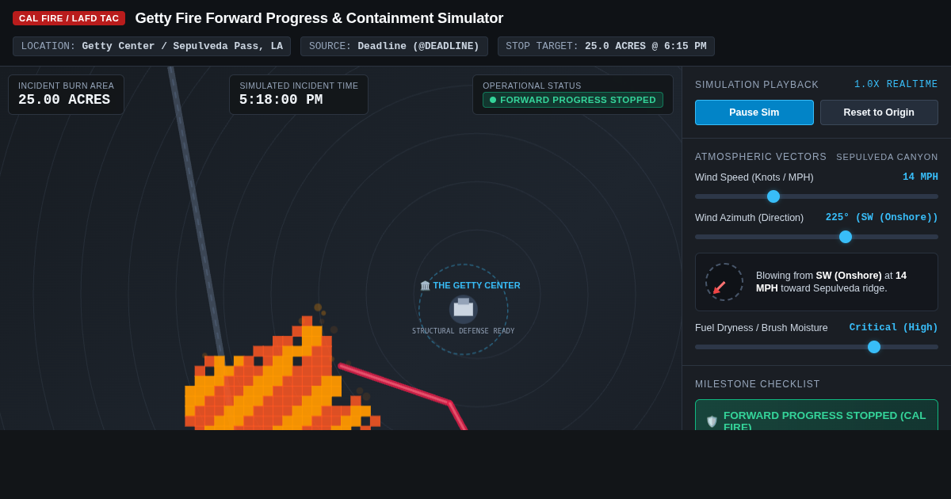951x499 pixels.
Task: Click the 25.00 ACRES burn area value
Action: pos(64,100)
